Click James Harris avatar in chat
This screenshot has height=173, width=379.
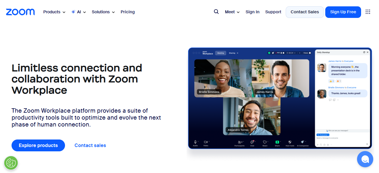click(322, 68)
